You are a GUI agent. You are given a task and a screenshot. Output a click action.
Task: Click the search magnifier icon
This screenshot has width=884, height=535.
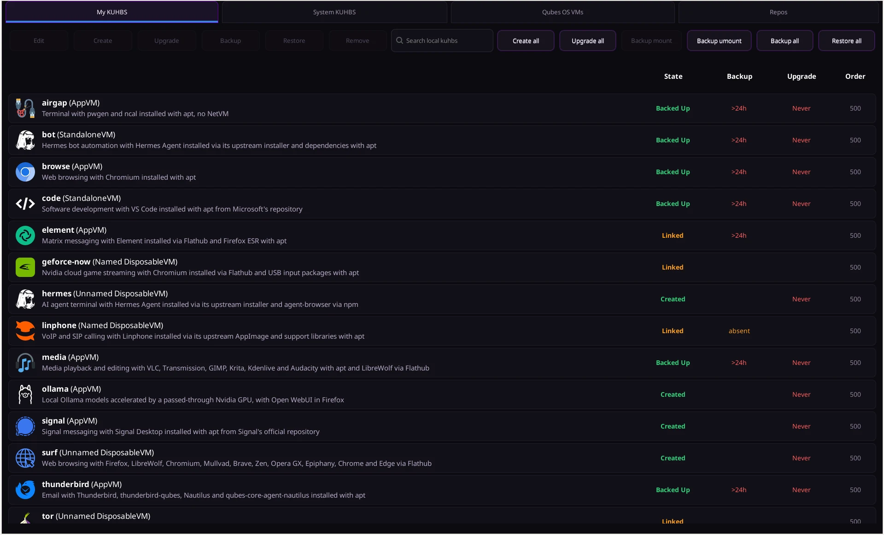(399, 41)
